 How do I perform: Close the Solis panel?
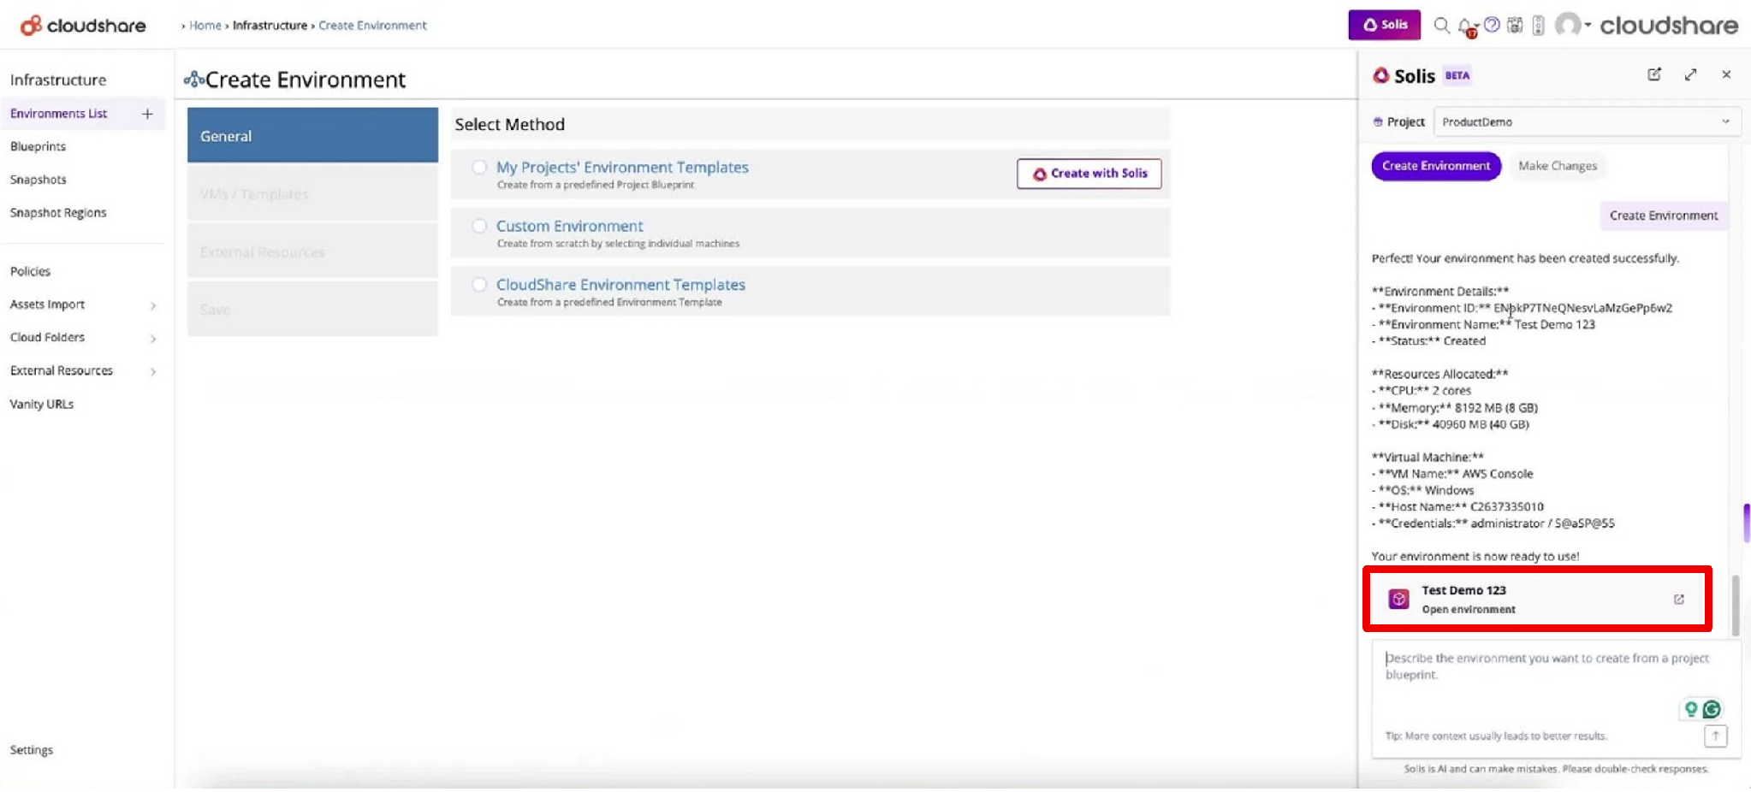[1726, 74]
